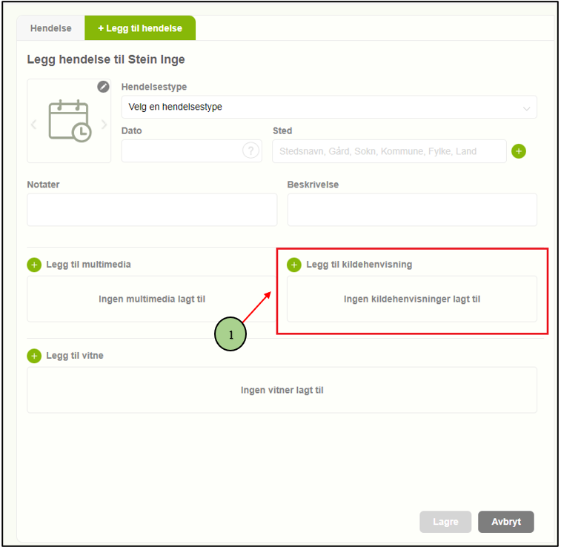Screen dimensions: 561x550
Task: Click the pencil edit icon on event image
Action: [103, 87]
